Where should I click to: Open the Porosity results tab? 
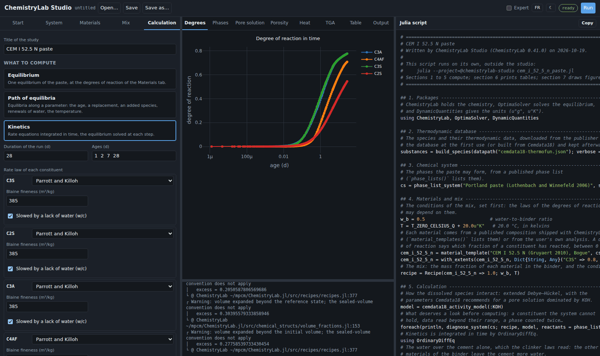click(x=279, y=23)
